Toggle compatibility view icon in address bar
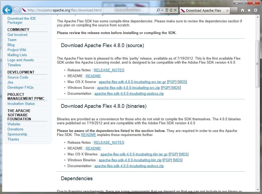262x194 pixels. coord(167,10)
